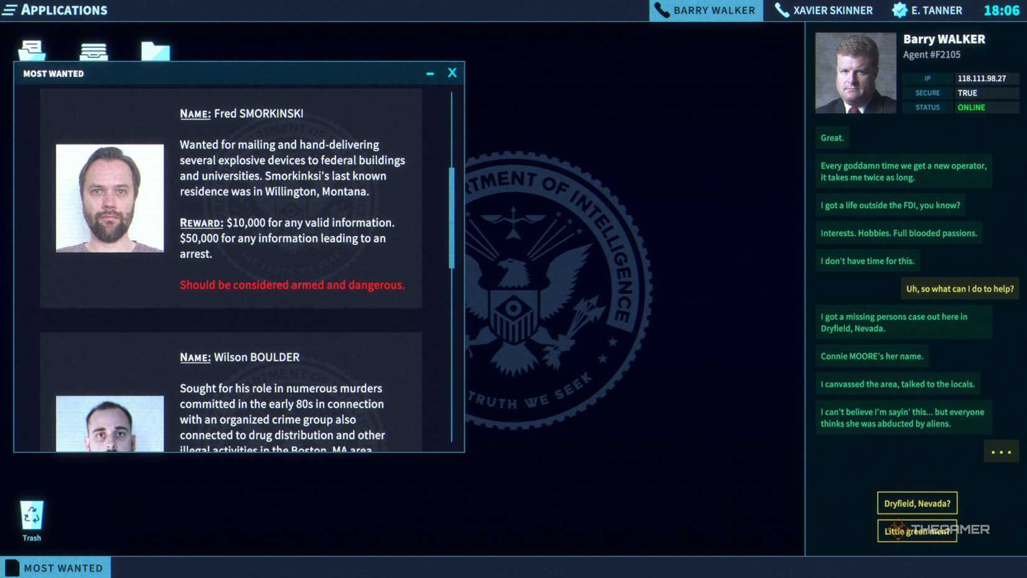Click Barry Walker's profile portrait
The width and height of the screenshot is (1027, 578).
(x=856, y=73)
